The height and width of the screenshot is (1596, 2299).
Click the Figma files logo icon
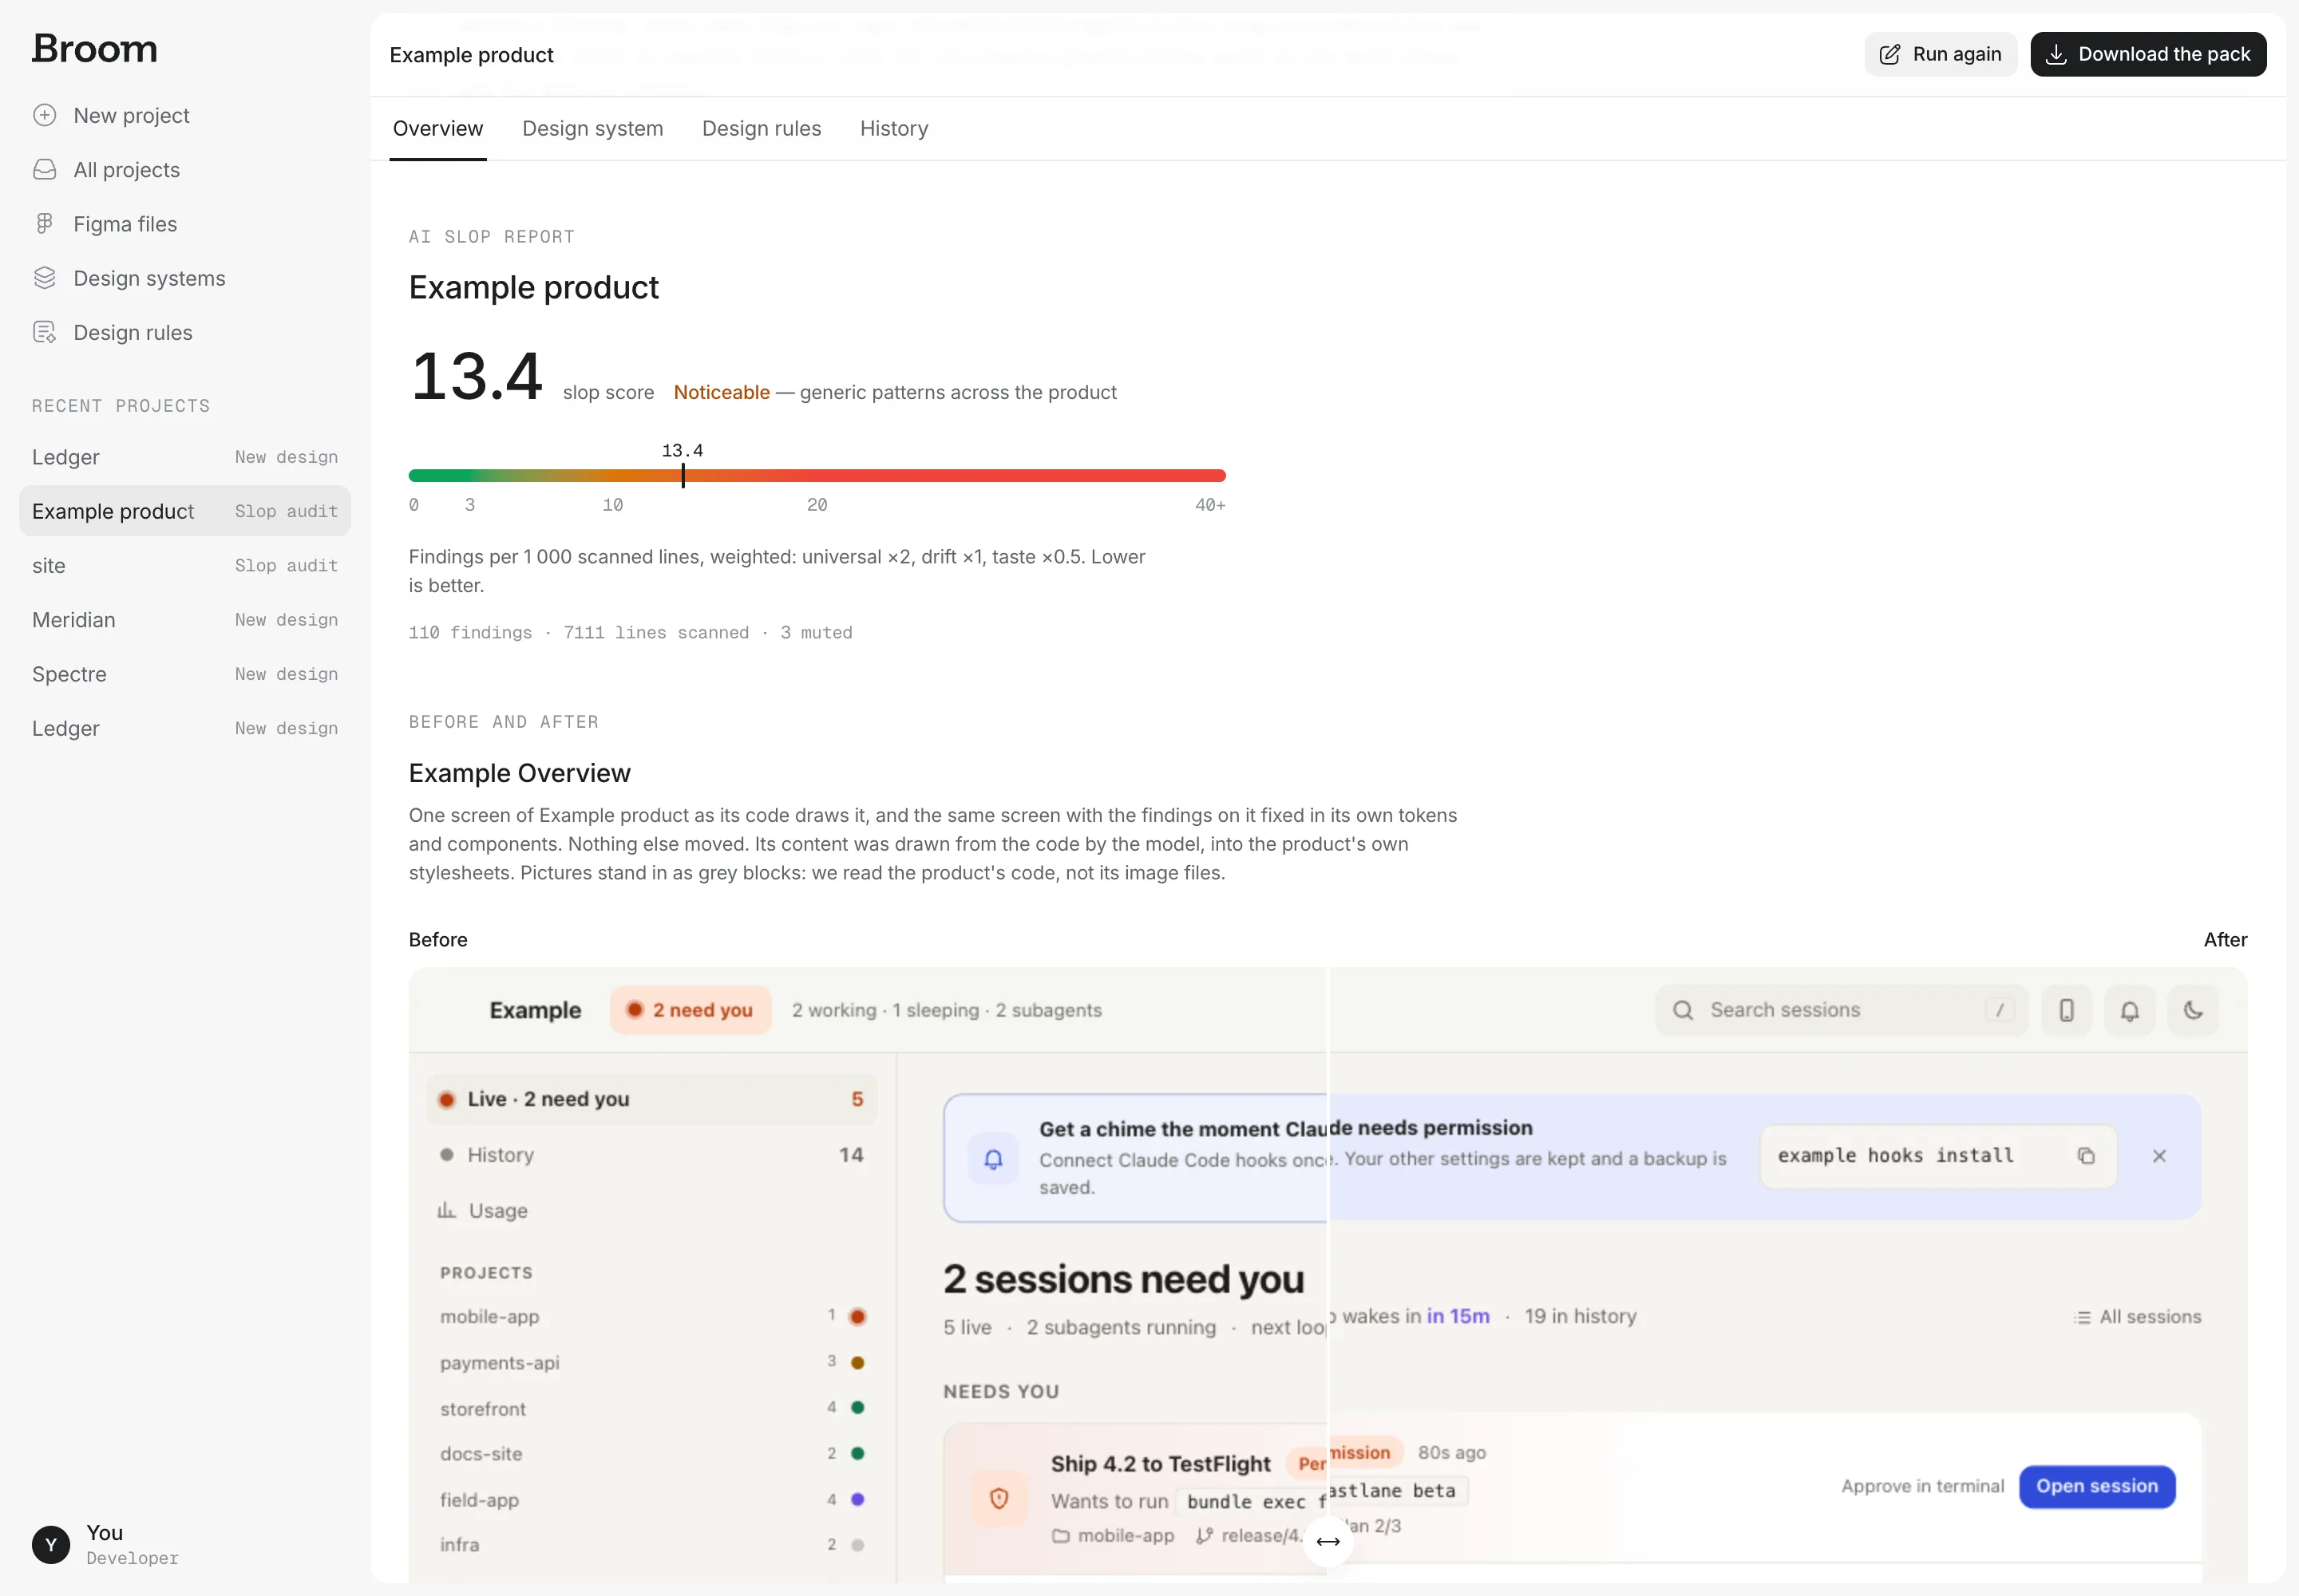[45, 223]
